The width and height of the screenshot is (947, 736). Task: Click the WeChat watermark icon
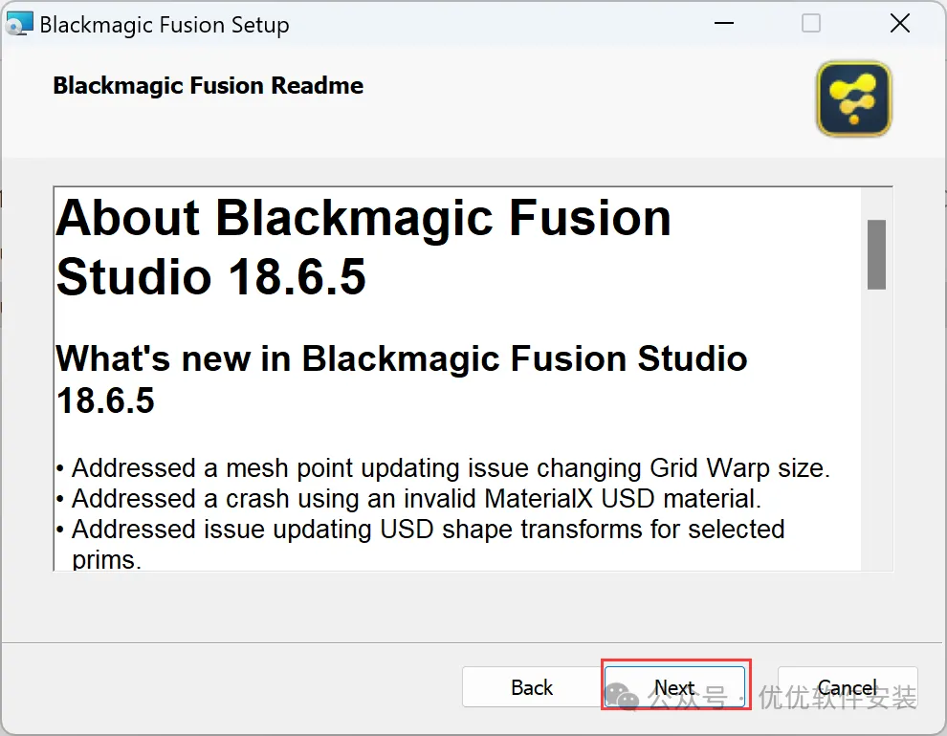[x=623, y=698]
